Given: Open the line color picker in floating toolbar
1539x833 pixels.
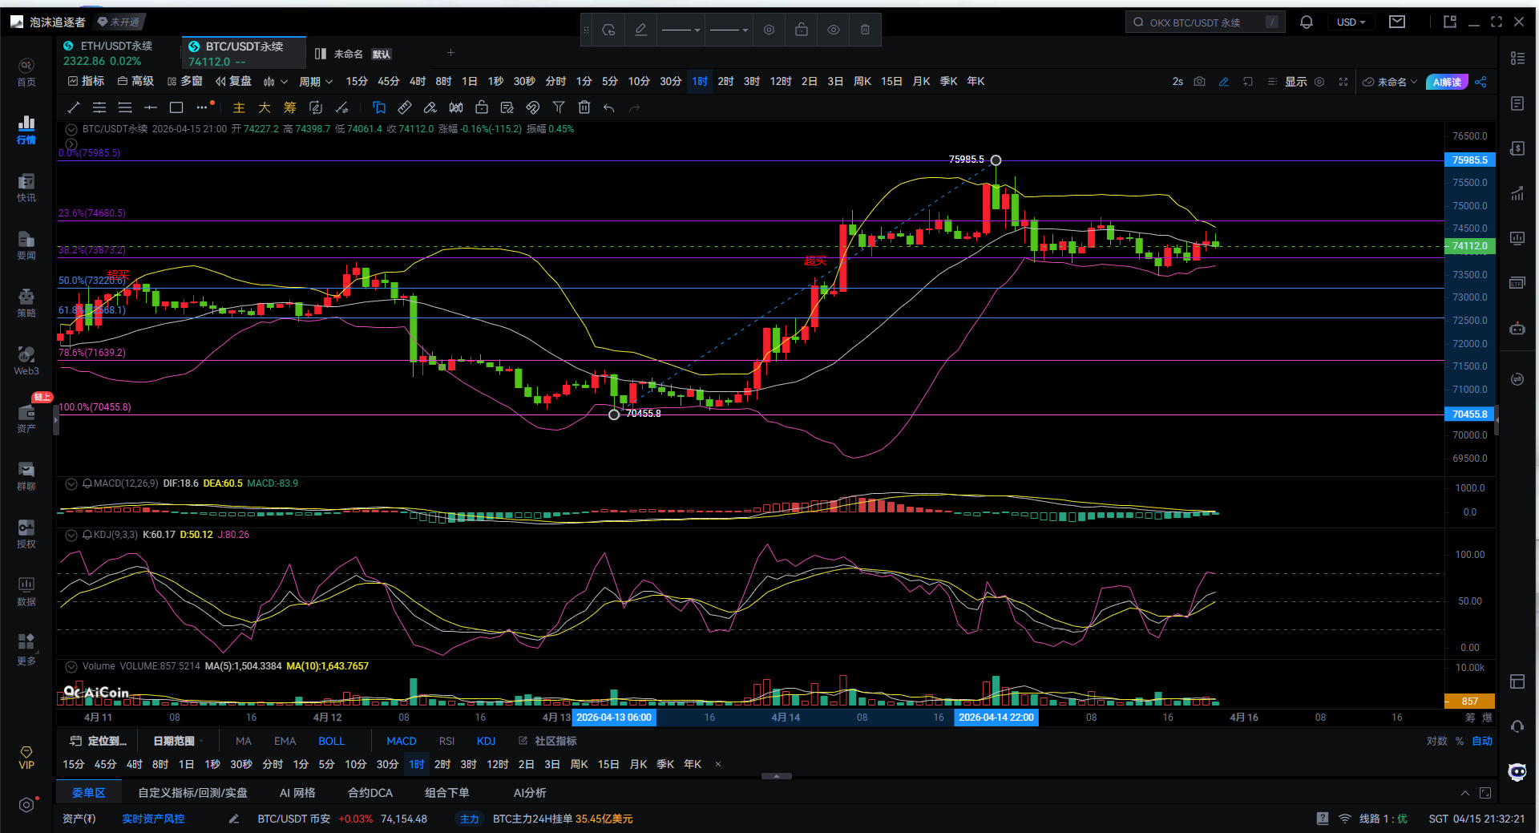Looking at the screenshot, I should [640, 30].
